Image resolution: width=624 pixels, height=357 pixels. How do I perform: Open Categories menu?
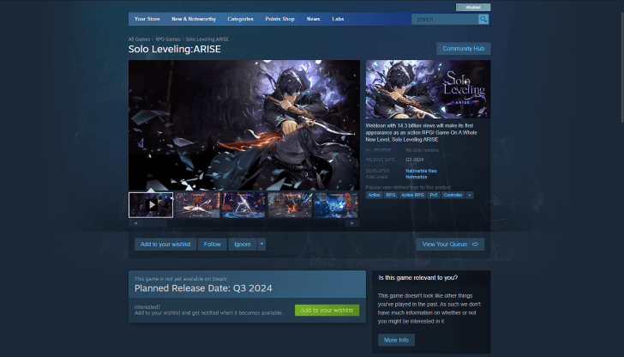click(240, 19)
